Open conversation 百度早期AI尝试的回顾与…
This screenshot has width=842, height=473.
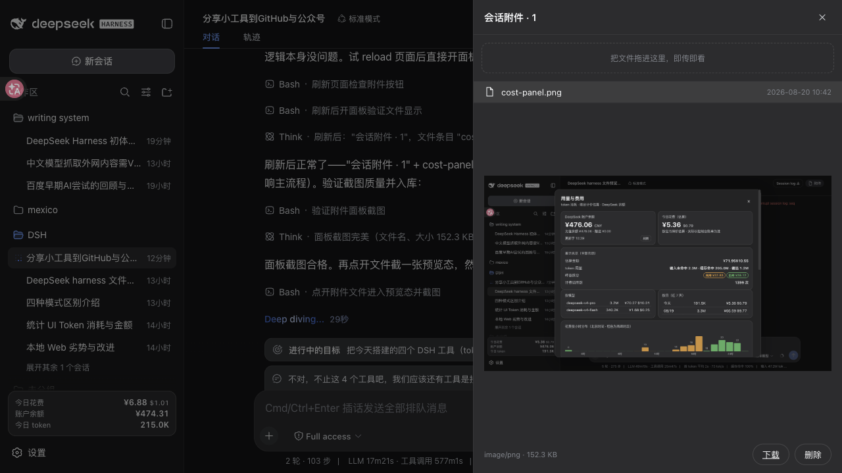pyautogui.click(x=92, y=186)
